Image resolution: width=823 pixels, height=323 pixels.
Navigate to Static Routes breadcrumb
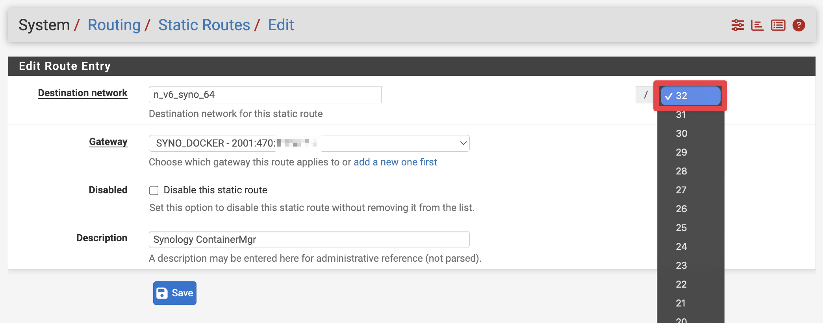click(x=204, y=25)
